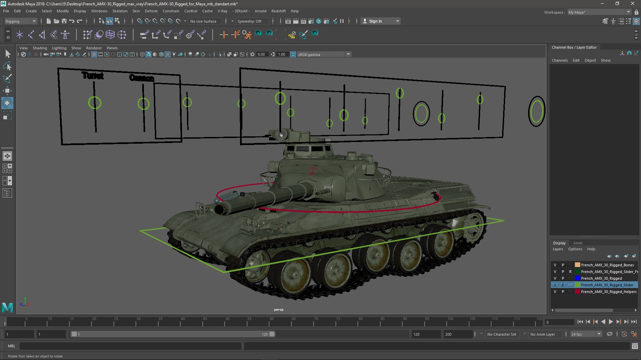Open the Symmetry Off options dropdown
Screen dimensions: 641x360
(x=232, y=21)
